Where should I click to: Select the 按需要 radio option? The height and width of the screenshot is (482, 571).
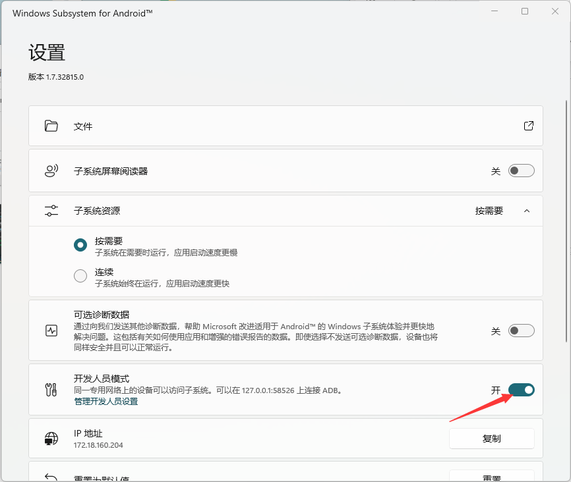coord(80,245)
